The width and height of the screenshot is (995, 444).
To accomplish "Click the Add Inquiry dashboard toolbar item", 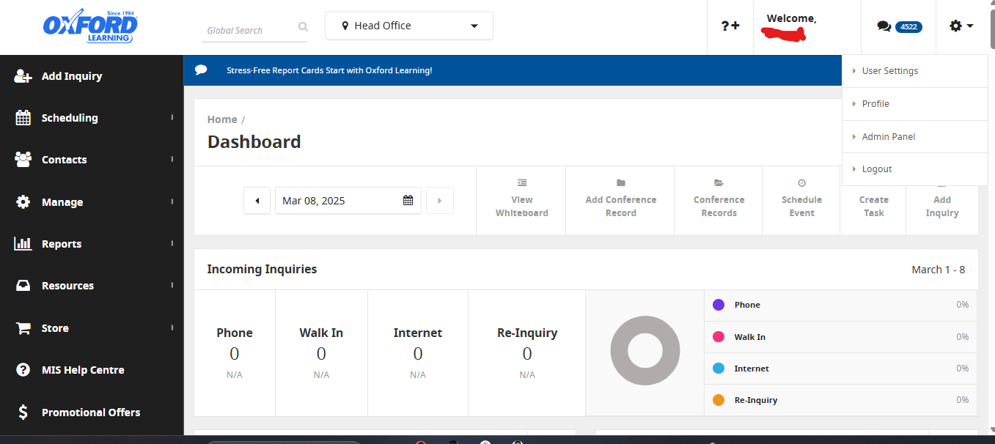I will pyautogui.click(x=942, y=206).
